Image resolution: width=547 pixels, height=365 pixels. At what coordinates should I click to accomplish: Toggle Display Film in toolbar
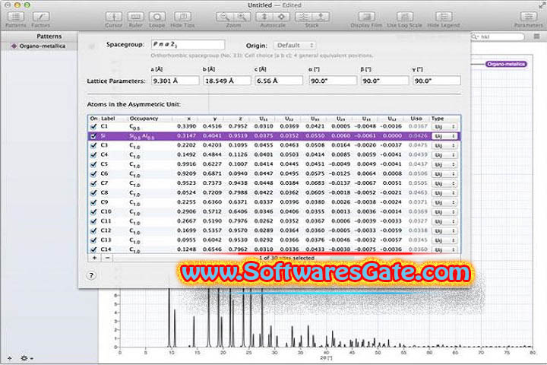click(366, 17)
